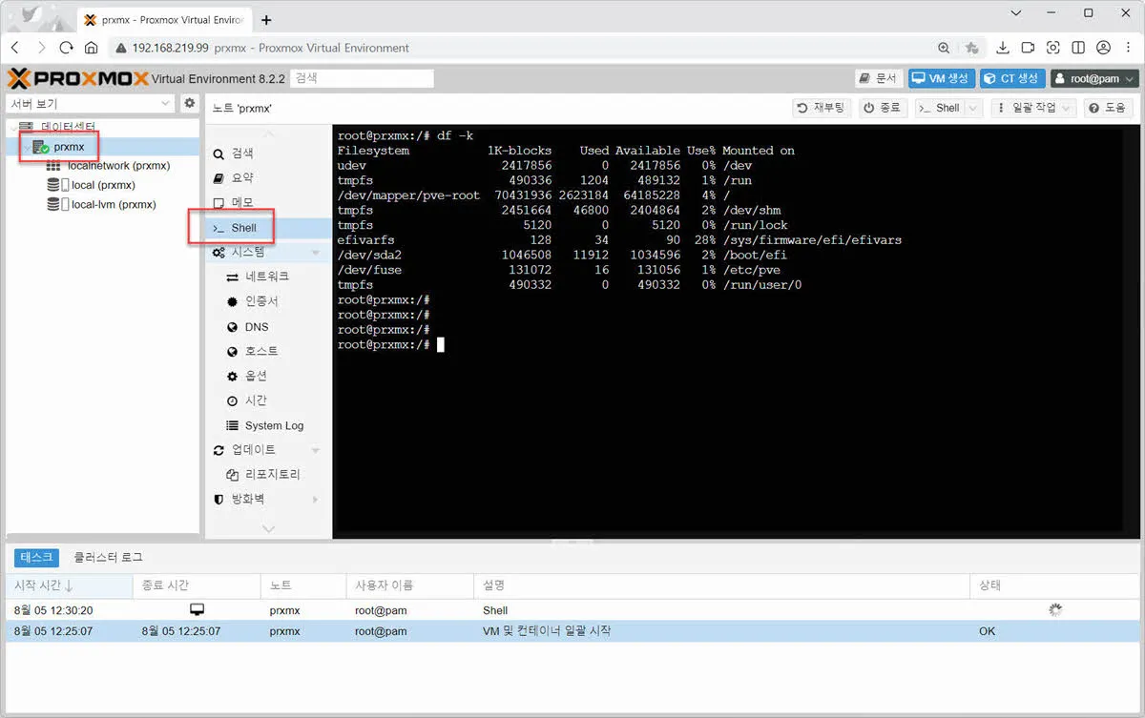
Task: Open browser downloads icon
Action: (1003, 48)
